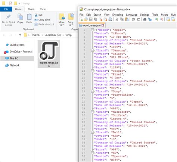The image size is (177, 162).
Task: Click the Open file folder icon
Action: pos(86,19)
